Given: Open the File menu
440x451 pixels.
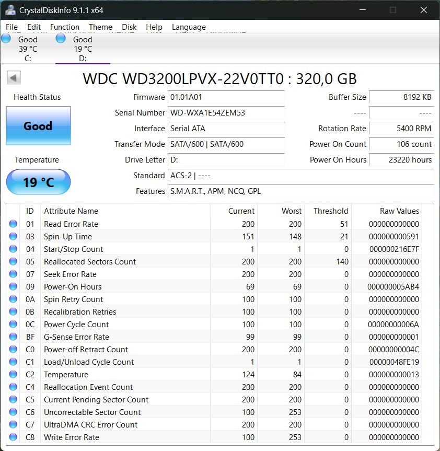Looking at the screenshot, I should coord(11,27).
